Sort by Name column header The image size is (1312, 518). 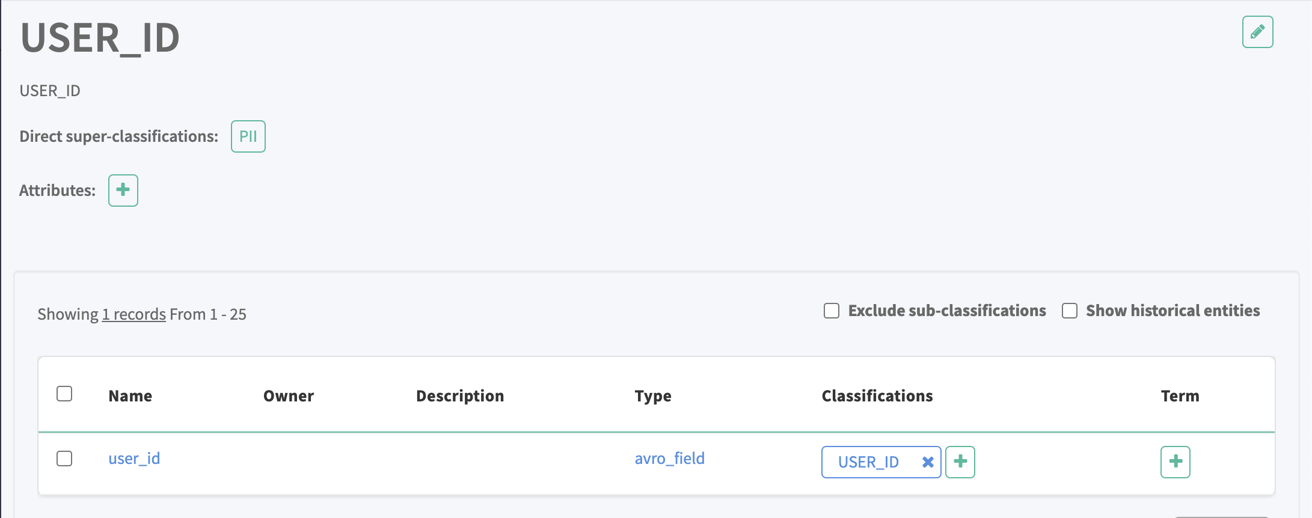tap(130, 396)
